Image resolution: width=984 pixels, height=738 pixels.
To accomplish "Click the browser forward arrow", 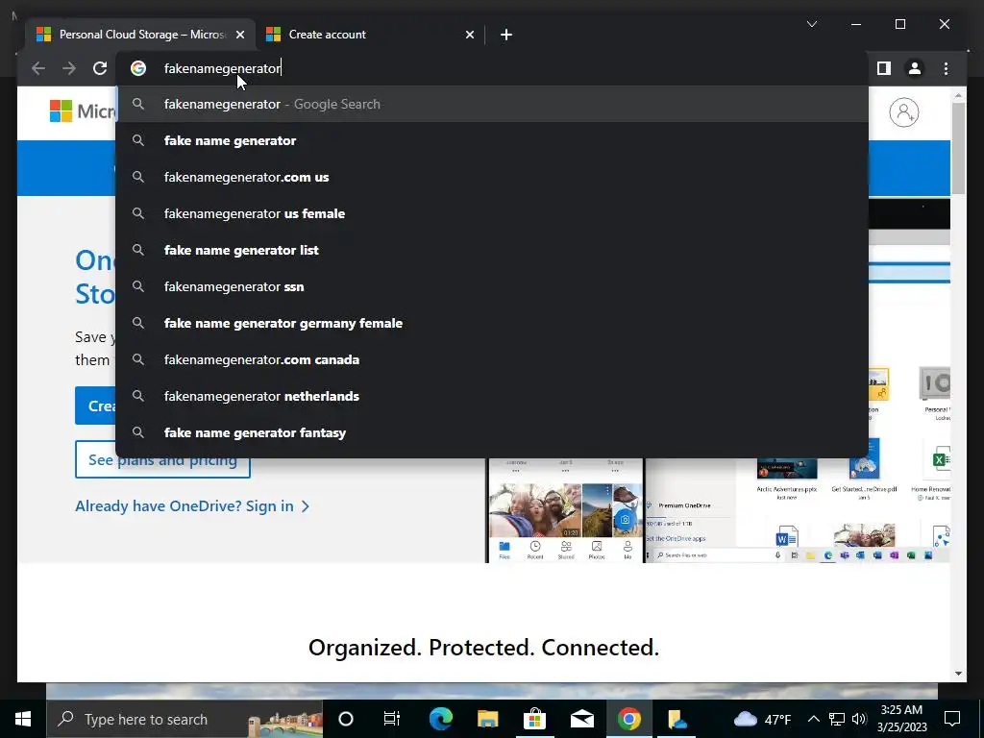I will (x=69, y=68).
